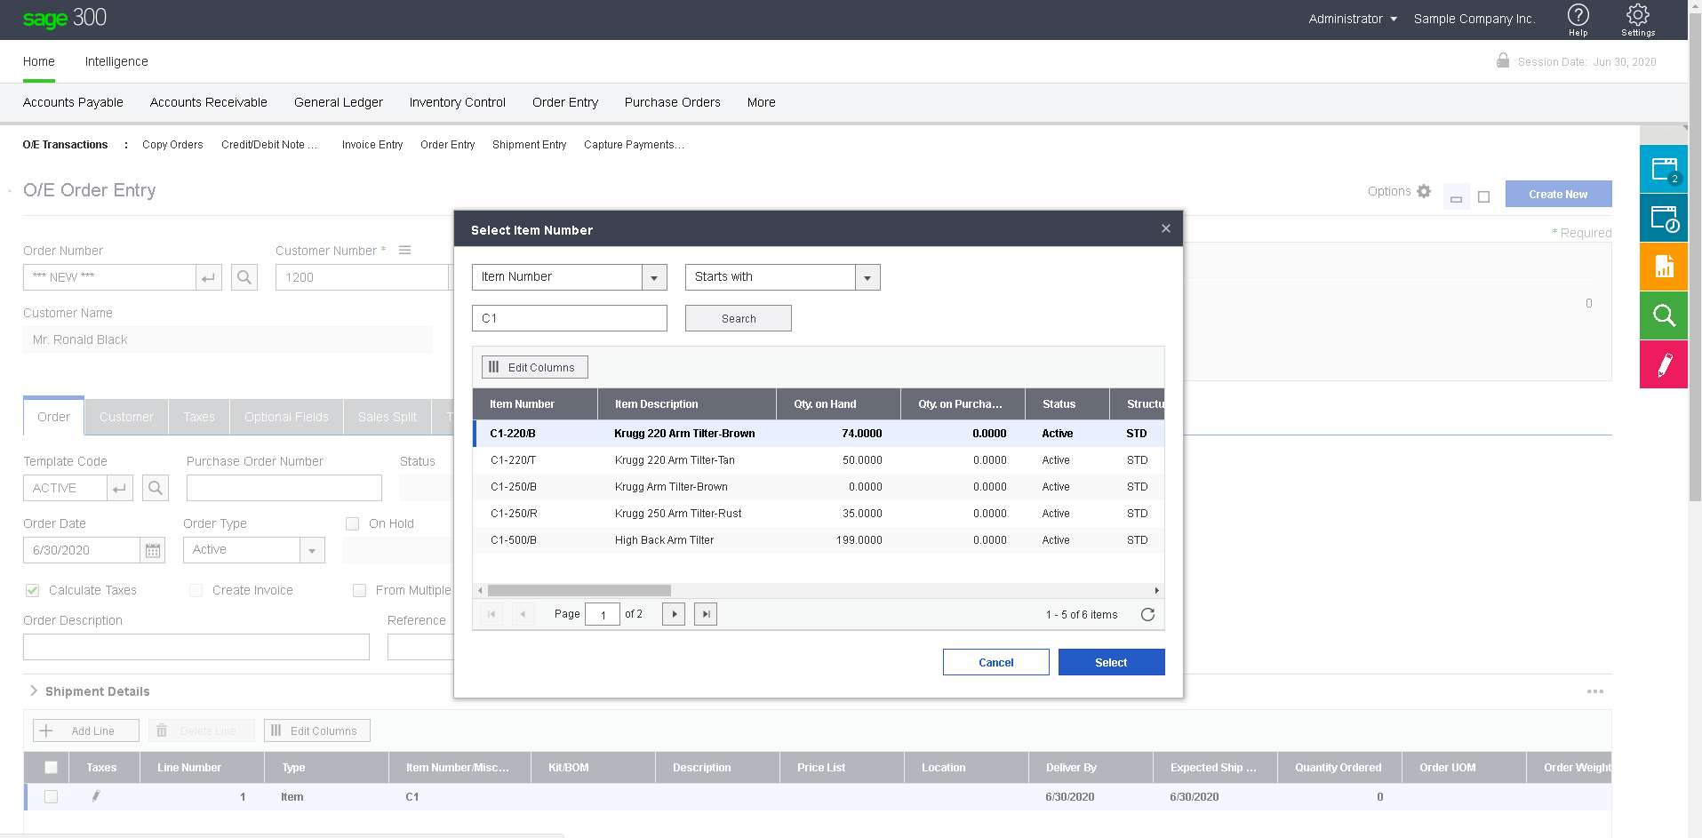The width and height of the screenshot is (1702, 838).
Task: Toggle the Create Invoice checkbox
Action: 196,590
